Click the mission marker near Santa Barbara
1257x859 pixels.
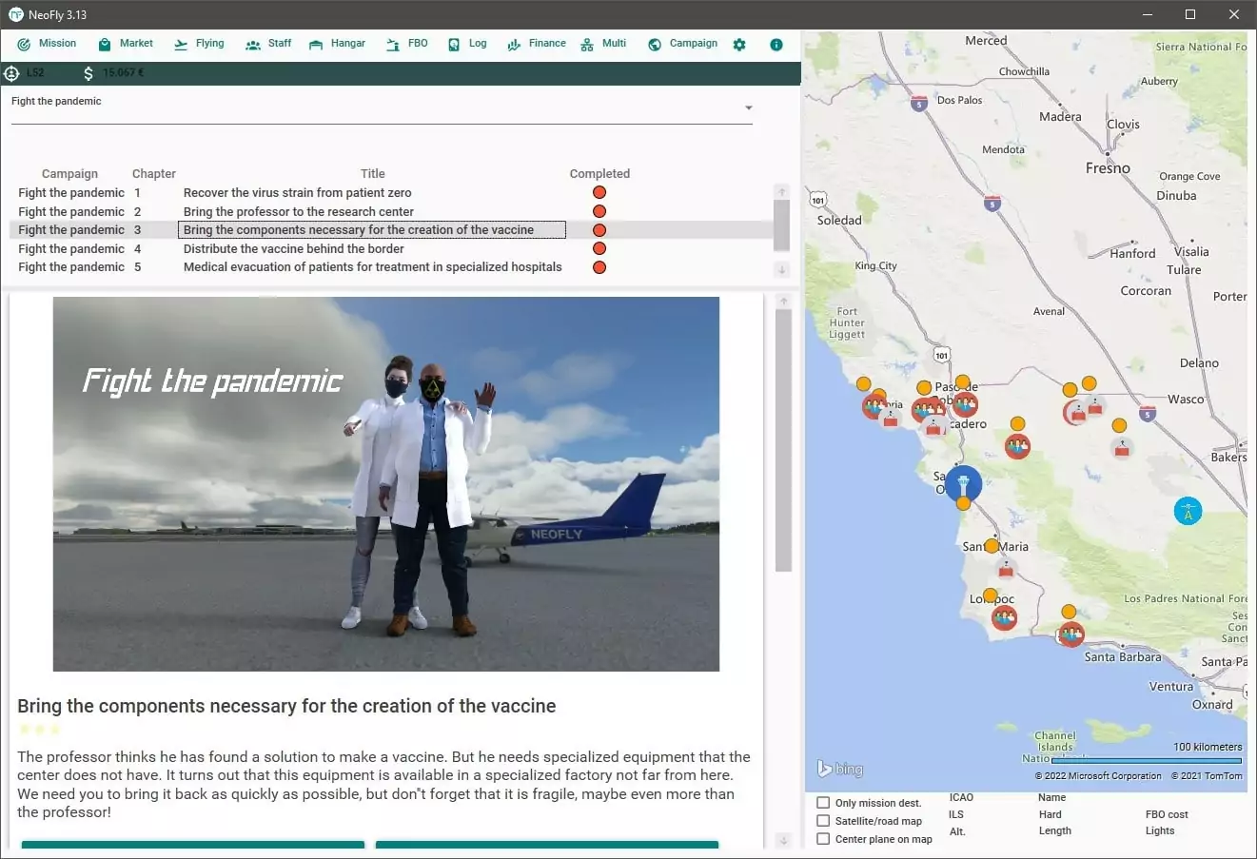1071,633
